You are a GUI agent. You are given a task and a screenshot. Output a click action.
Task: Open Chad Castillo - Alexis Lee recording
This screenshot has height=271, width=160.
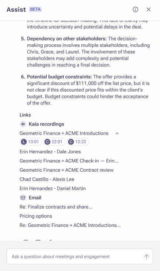point(47,179)
